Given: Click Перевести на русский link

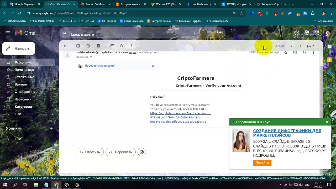Looking at the screenshot, I should click(x=100, y=66).
